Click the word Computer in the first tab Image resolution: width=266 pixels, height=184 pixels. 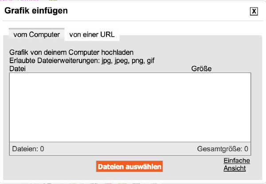(44, 34)
